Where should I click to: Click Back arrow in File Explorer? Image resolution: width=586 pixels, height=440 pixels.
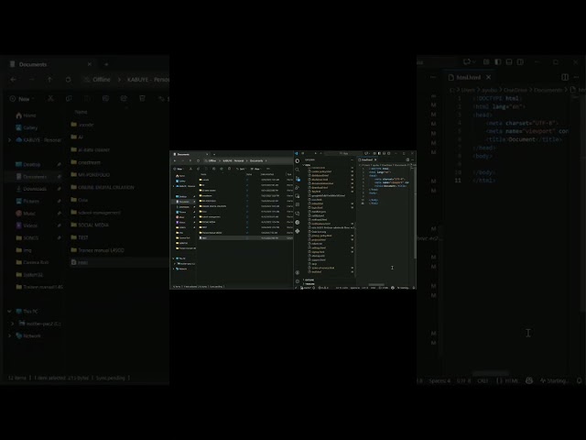[x=175, y=160]
